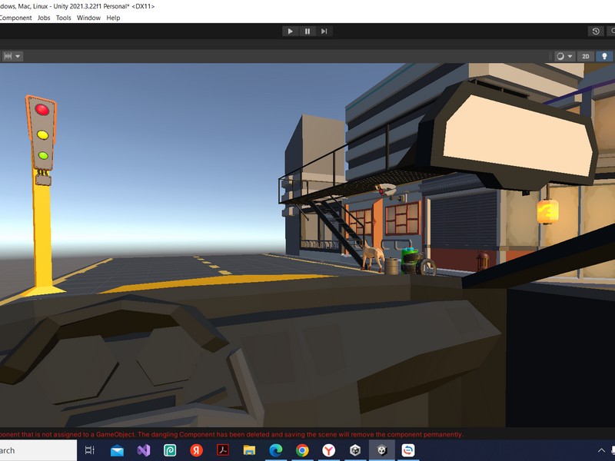
Task: Toggle the grid snap increment icon
Action: 8,56
